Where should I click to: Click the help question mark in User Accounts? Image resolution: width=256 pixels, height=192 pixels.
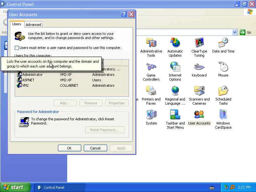tap(124, 14)
